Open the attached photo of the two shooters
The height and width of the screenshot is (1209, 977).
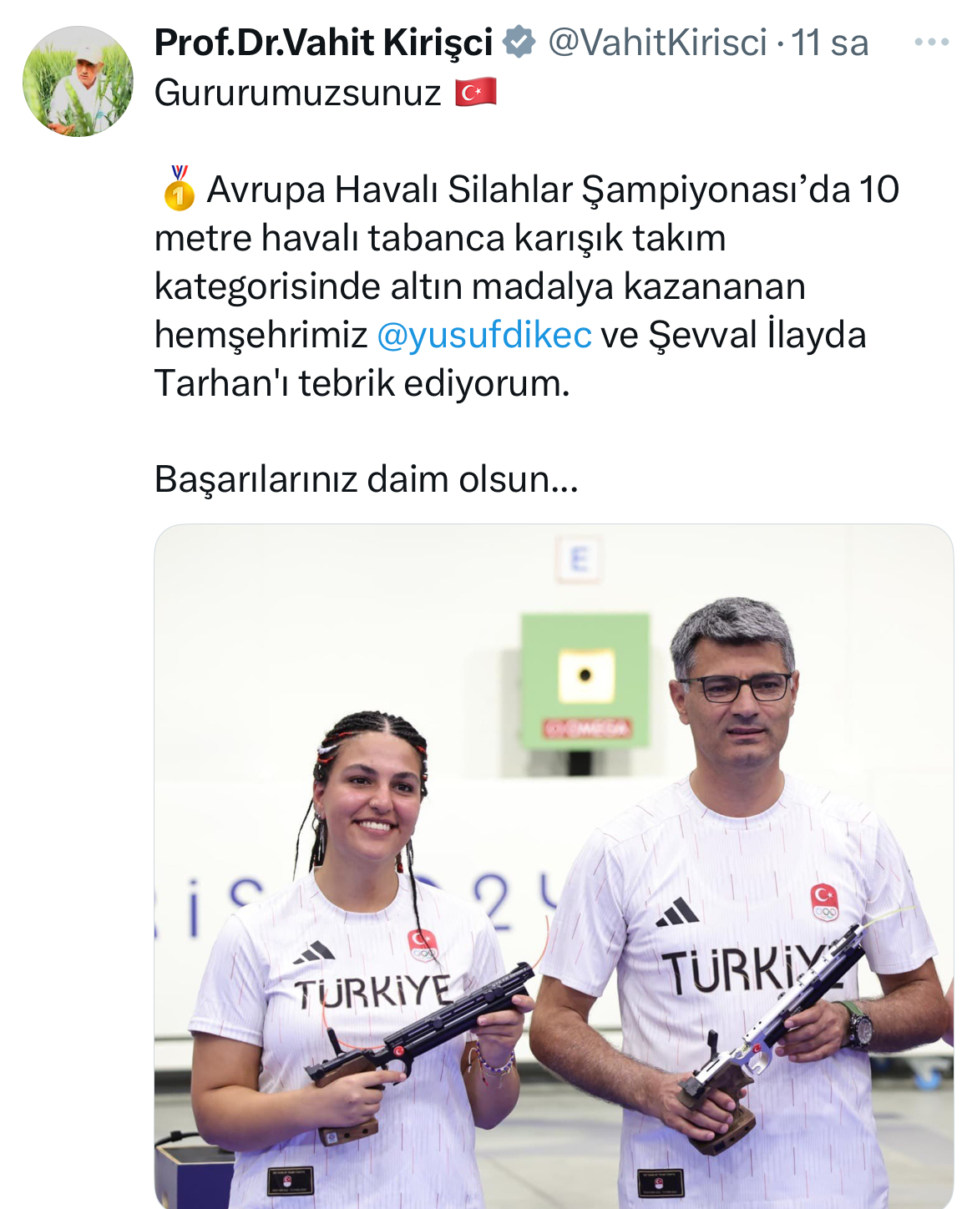554,866
